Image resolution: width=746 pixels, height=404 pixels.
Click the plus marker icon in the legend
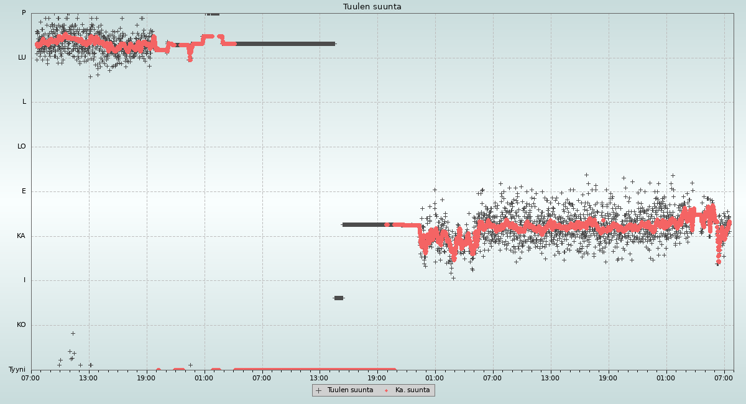pyautogui.click(x=319, y=390)
